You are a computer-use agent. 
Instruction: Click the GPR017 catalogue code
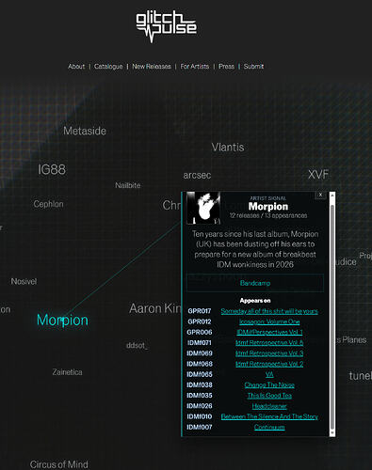click(x=200, y=311)
